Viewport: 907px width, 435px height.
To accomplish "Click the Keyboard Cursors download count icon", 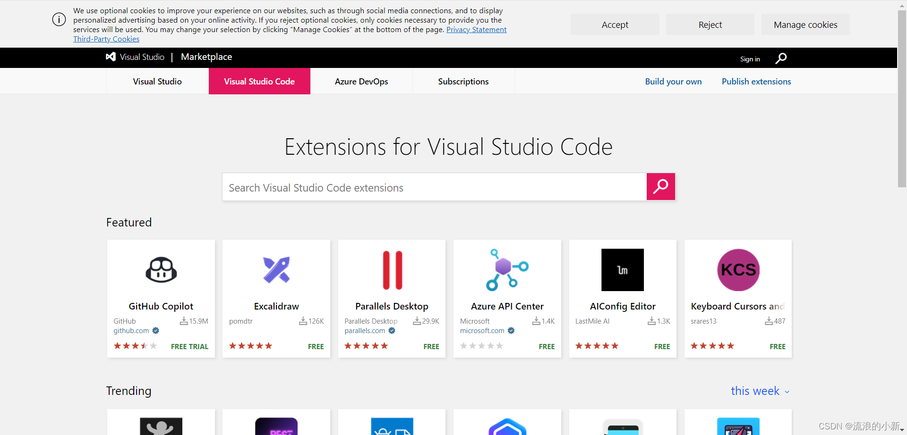I will coord(769,321).
